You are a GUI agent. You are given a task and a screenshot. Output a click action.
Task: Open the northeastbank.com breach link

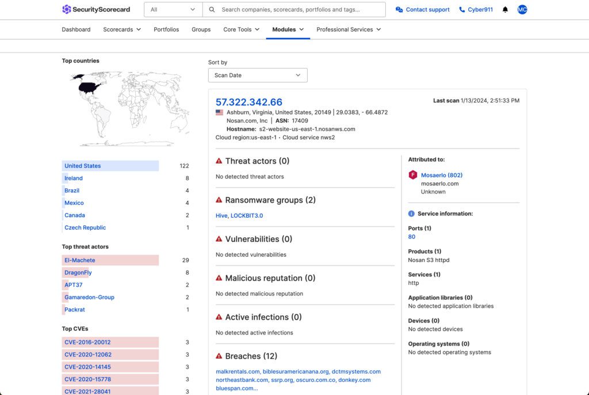point(242,380)
